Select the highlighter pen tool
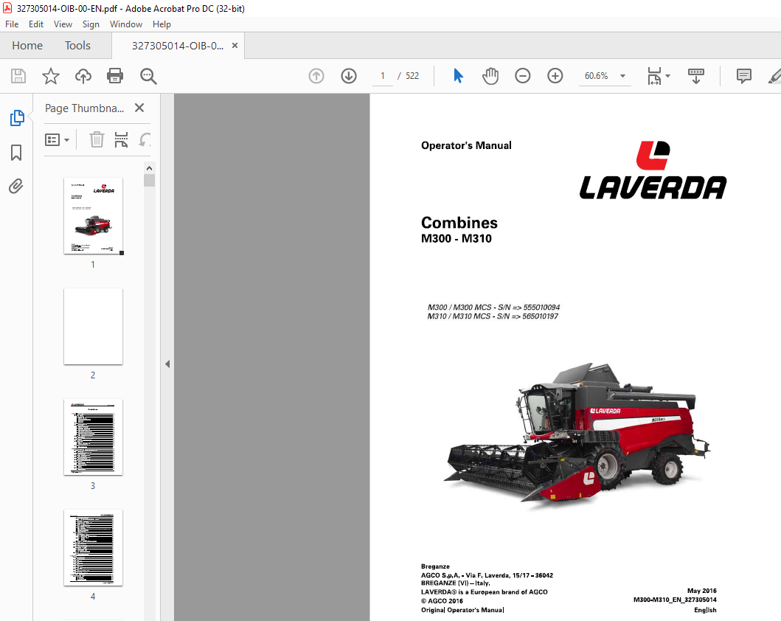This screenshot has width=781, height=621. 774,76
